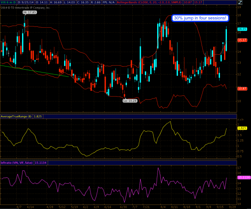
Task: Click the red 10.87 Bollinger lower tag
Action: [x=242, y=88]
